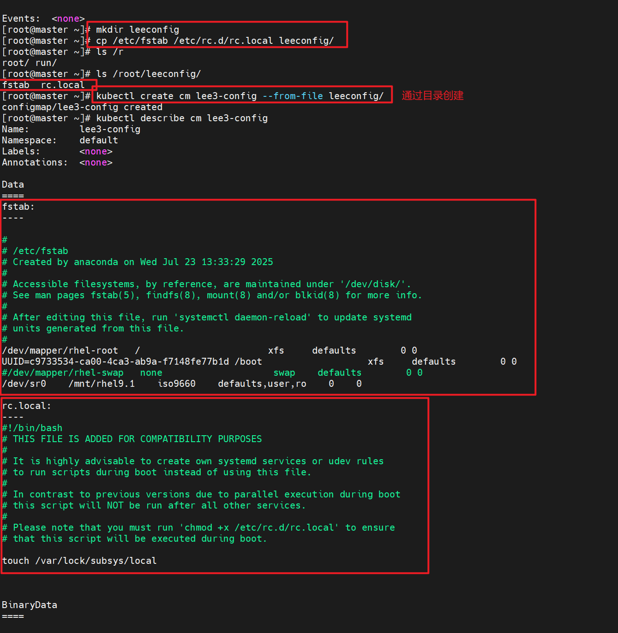
Task: Click 'to run scripts during boot instead' line
Action: click(x=157, y=472)
